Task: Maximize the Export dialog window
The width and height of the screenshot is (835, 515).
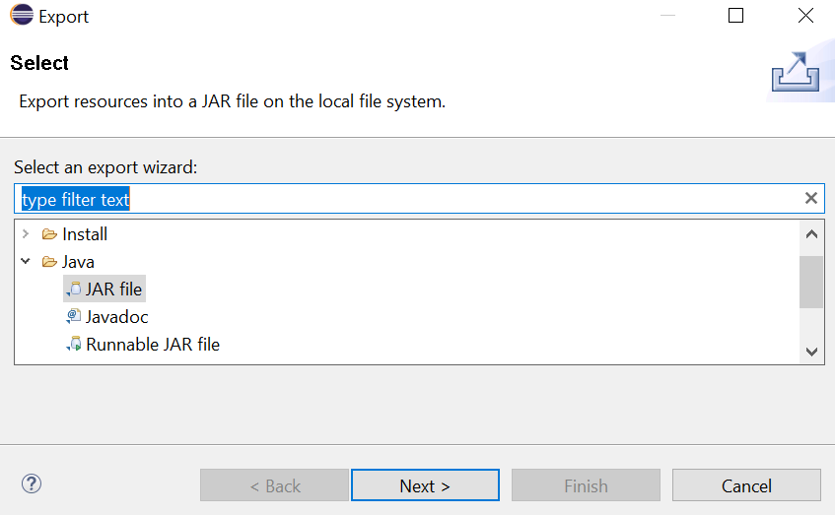Action: (735, 16)
